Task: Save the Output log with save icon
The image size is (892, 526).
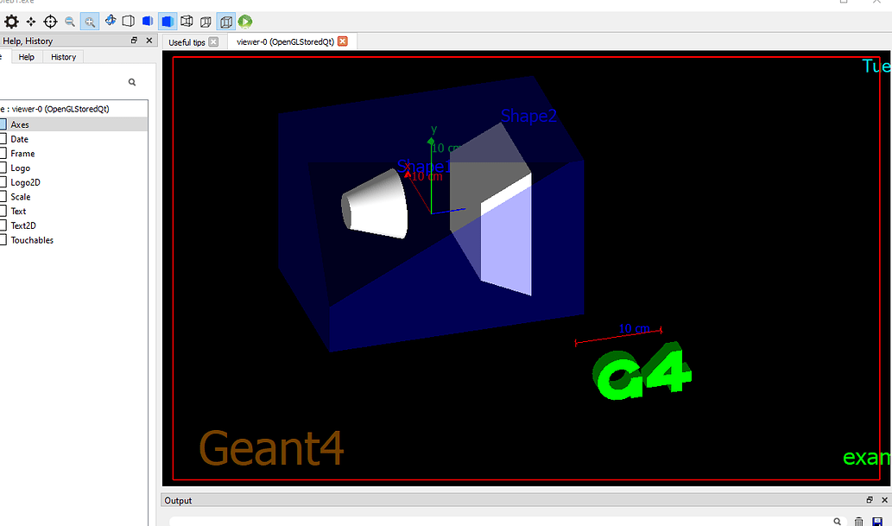Action: click(877, 520)
